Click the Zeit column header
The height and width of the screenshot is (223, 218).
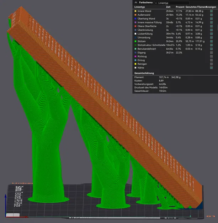[x=168, y=7]
